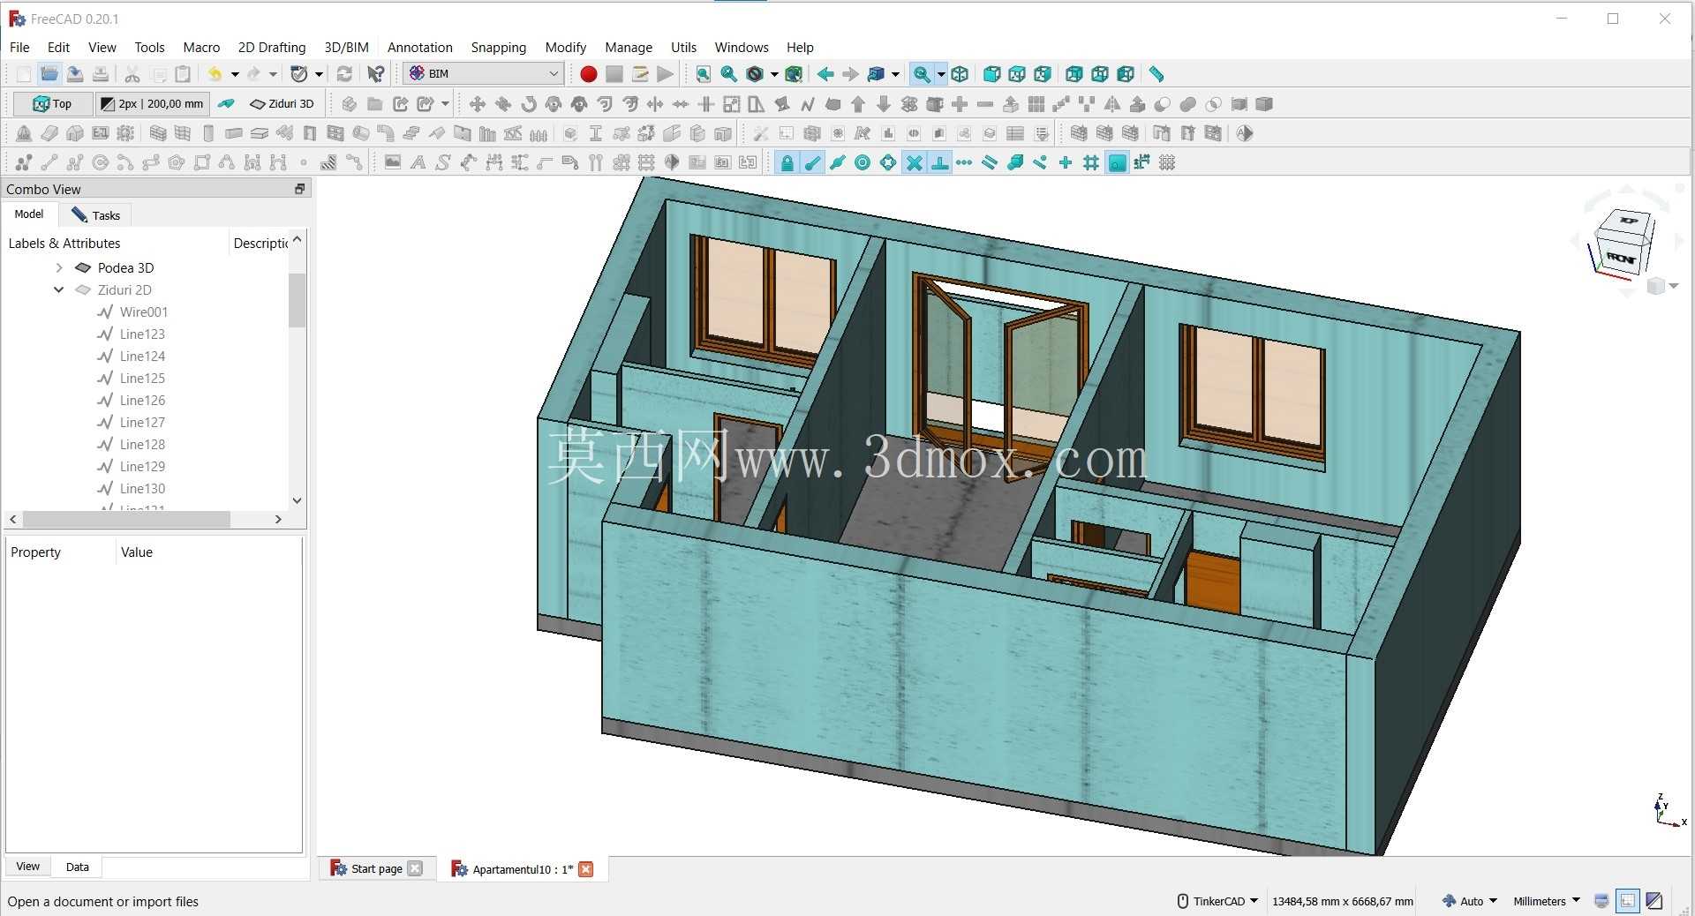The height and width of the screenshot is (916, 1695).
Task: Toggle the Snap Lock padlock button
Action: click(x=787, y=162)
